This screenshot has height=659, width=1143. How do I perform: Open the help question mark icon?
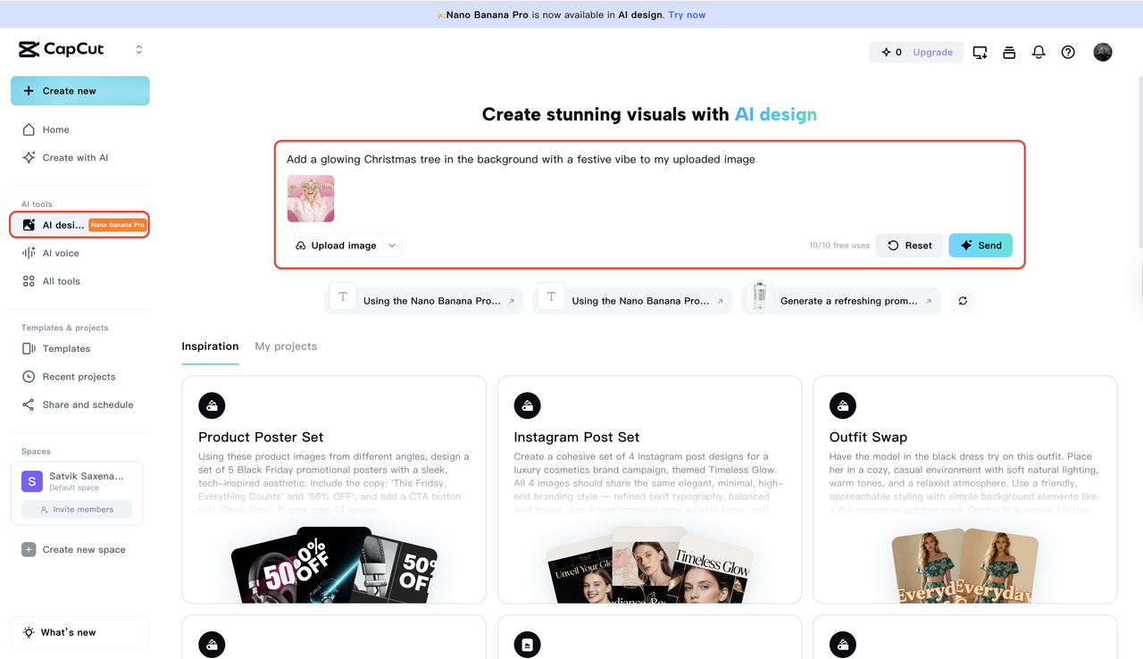[1068, 53]
